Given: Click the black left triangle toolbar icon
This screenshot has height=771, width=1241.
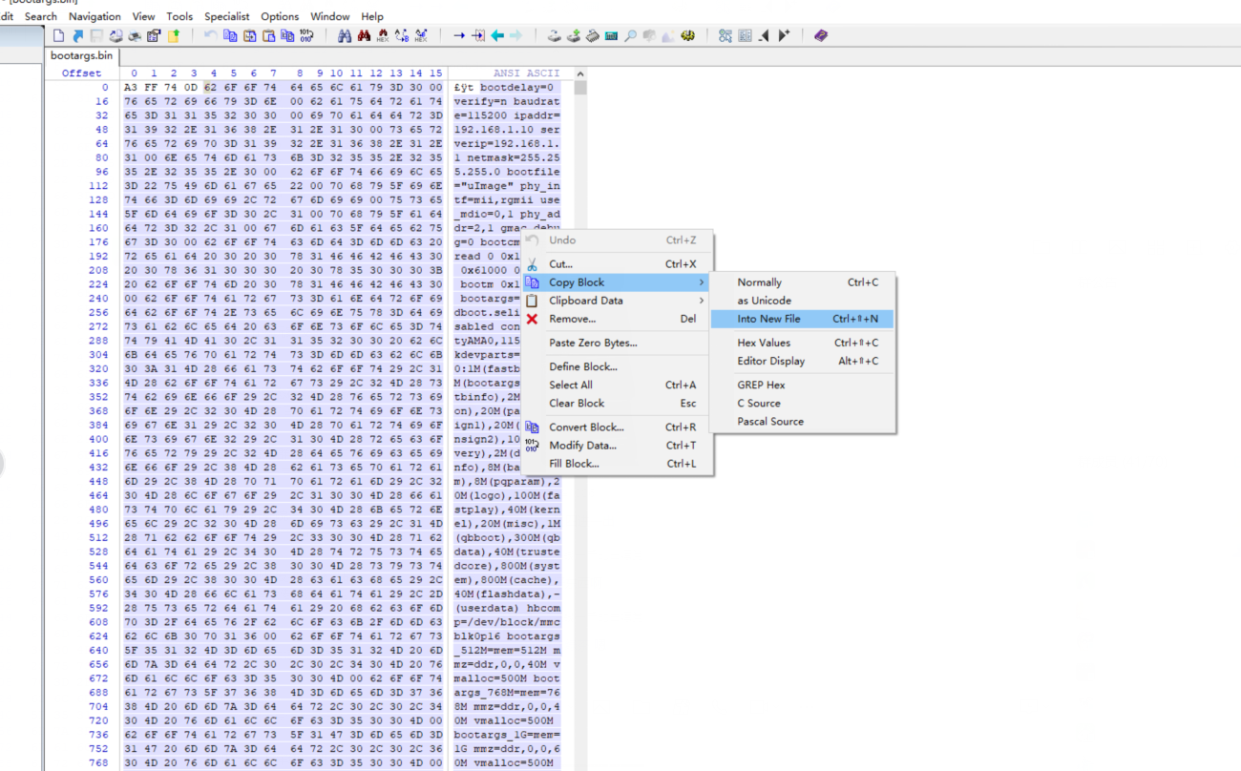Looking at the screenshot, I should (763, 35).
